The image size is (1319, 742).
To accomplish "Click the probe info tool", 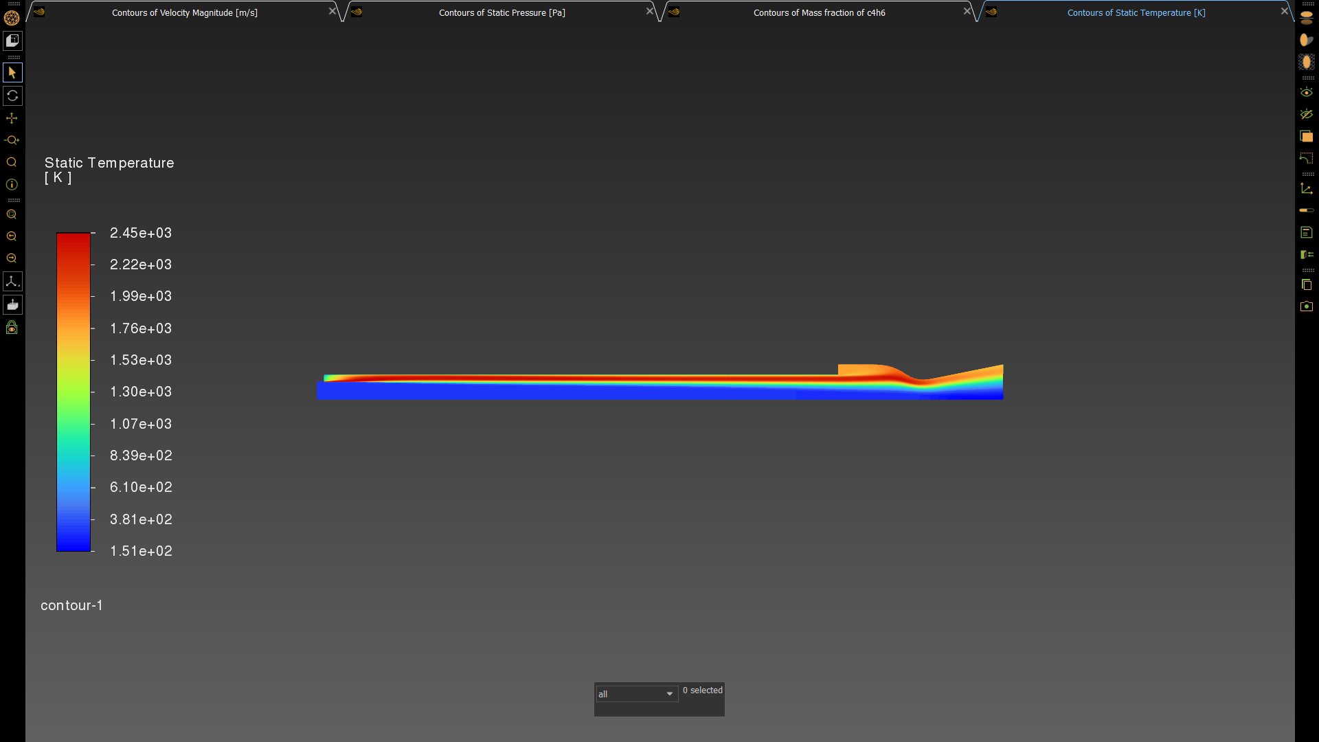I will (x=12, y=184).
